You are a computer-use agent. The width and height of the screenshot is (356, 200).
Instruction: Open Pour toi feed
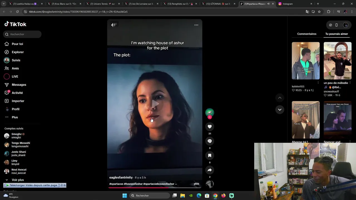click(x=17, y=44)
